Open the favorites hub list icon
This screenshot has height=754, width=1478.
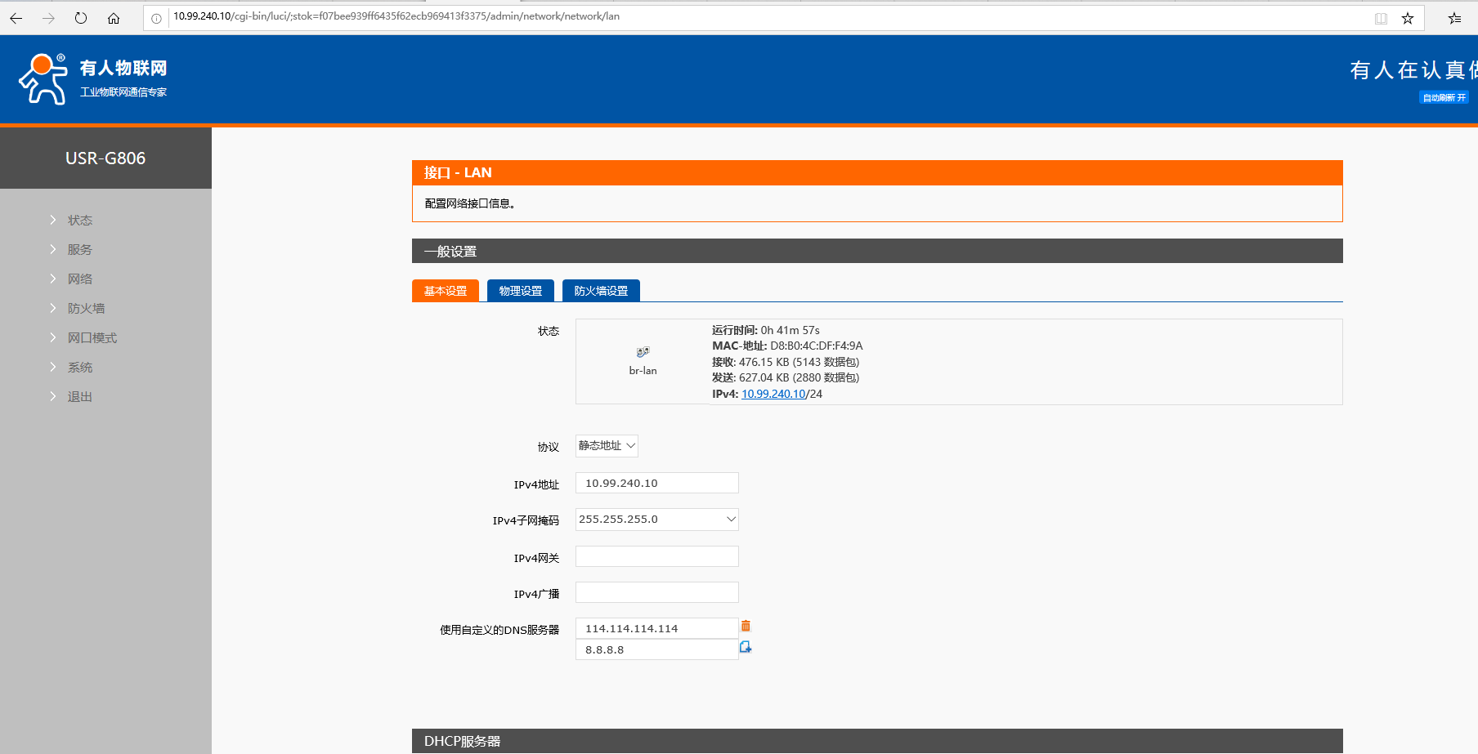(x=1454, y=18)
